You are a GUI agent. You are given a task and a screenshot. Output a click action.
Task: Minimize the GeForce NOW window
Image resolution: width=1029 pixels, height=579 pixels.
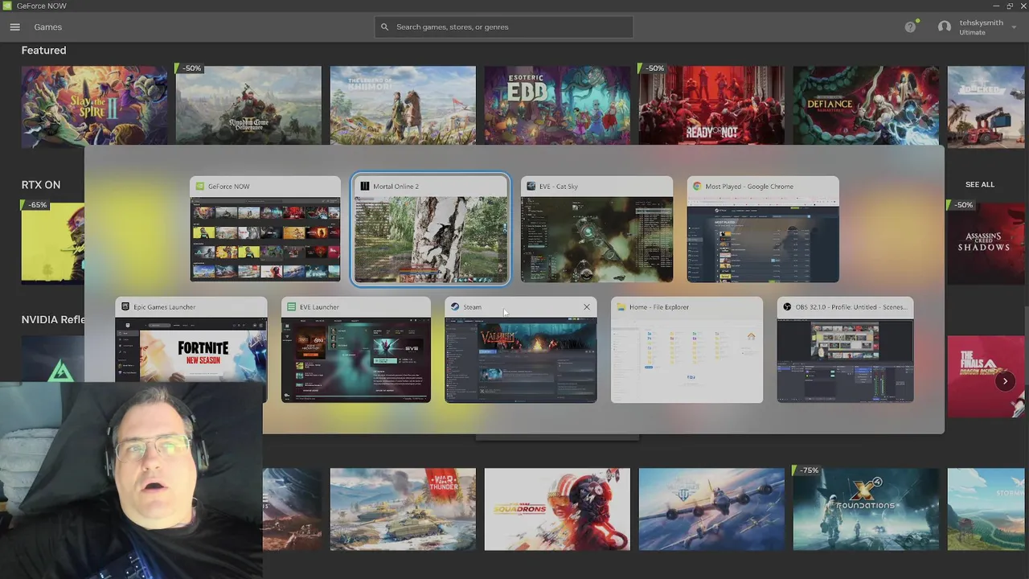pos(996,6)
